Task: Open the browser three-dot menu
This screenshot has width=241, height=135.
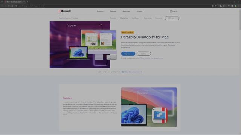Action: point(239,6)
